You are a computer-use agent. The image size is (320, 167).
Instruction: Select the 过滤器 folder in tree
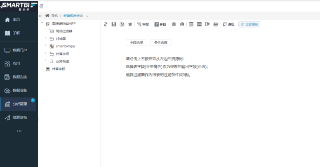click(x=61, y=39)
